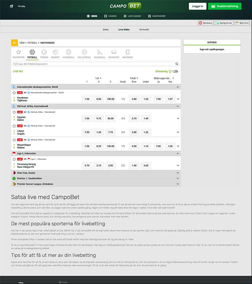Open the Båda Lagen Gö.. market dropdown
The image size is (252, 284).
tap(164, 78)
